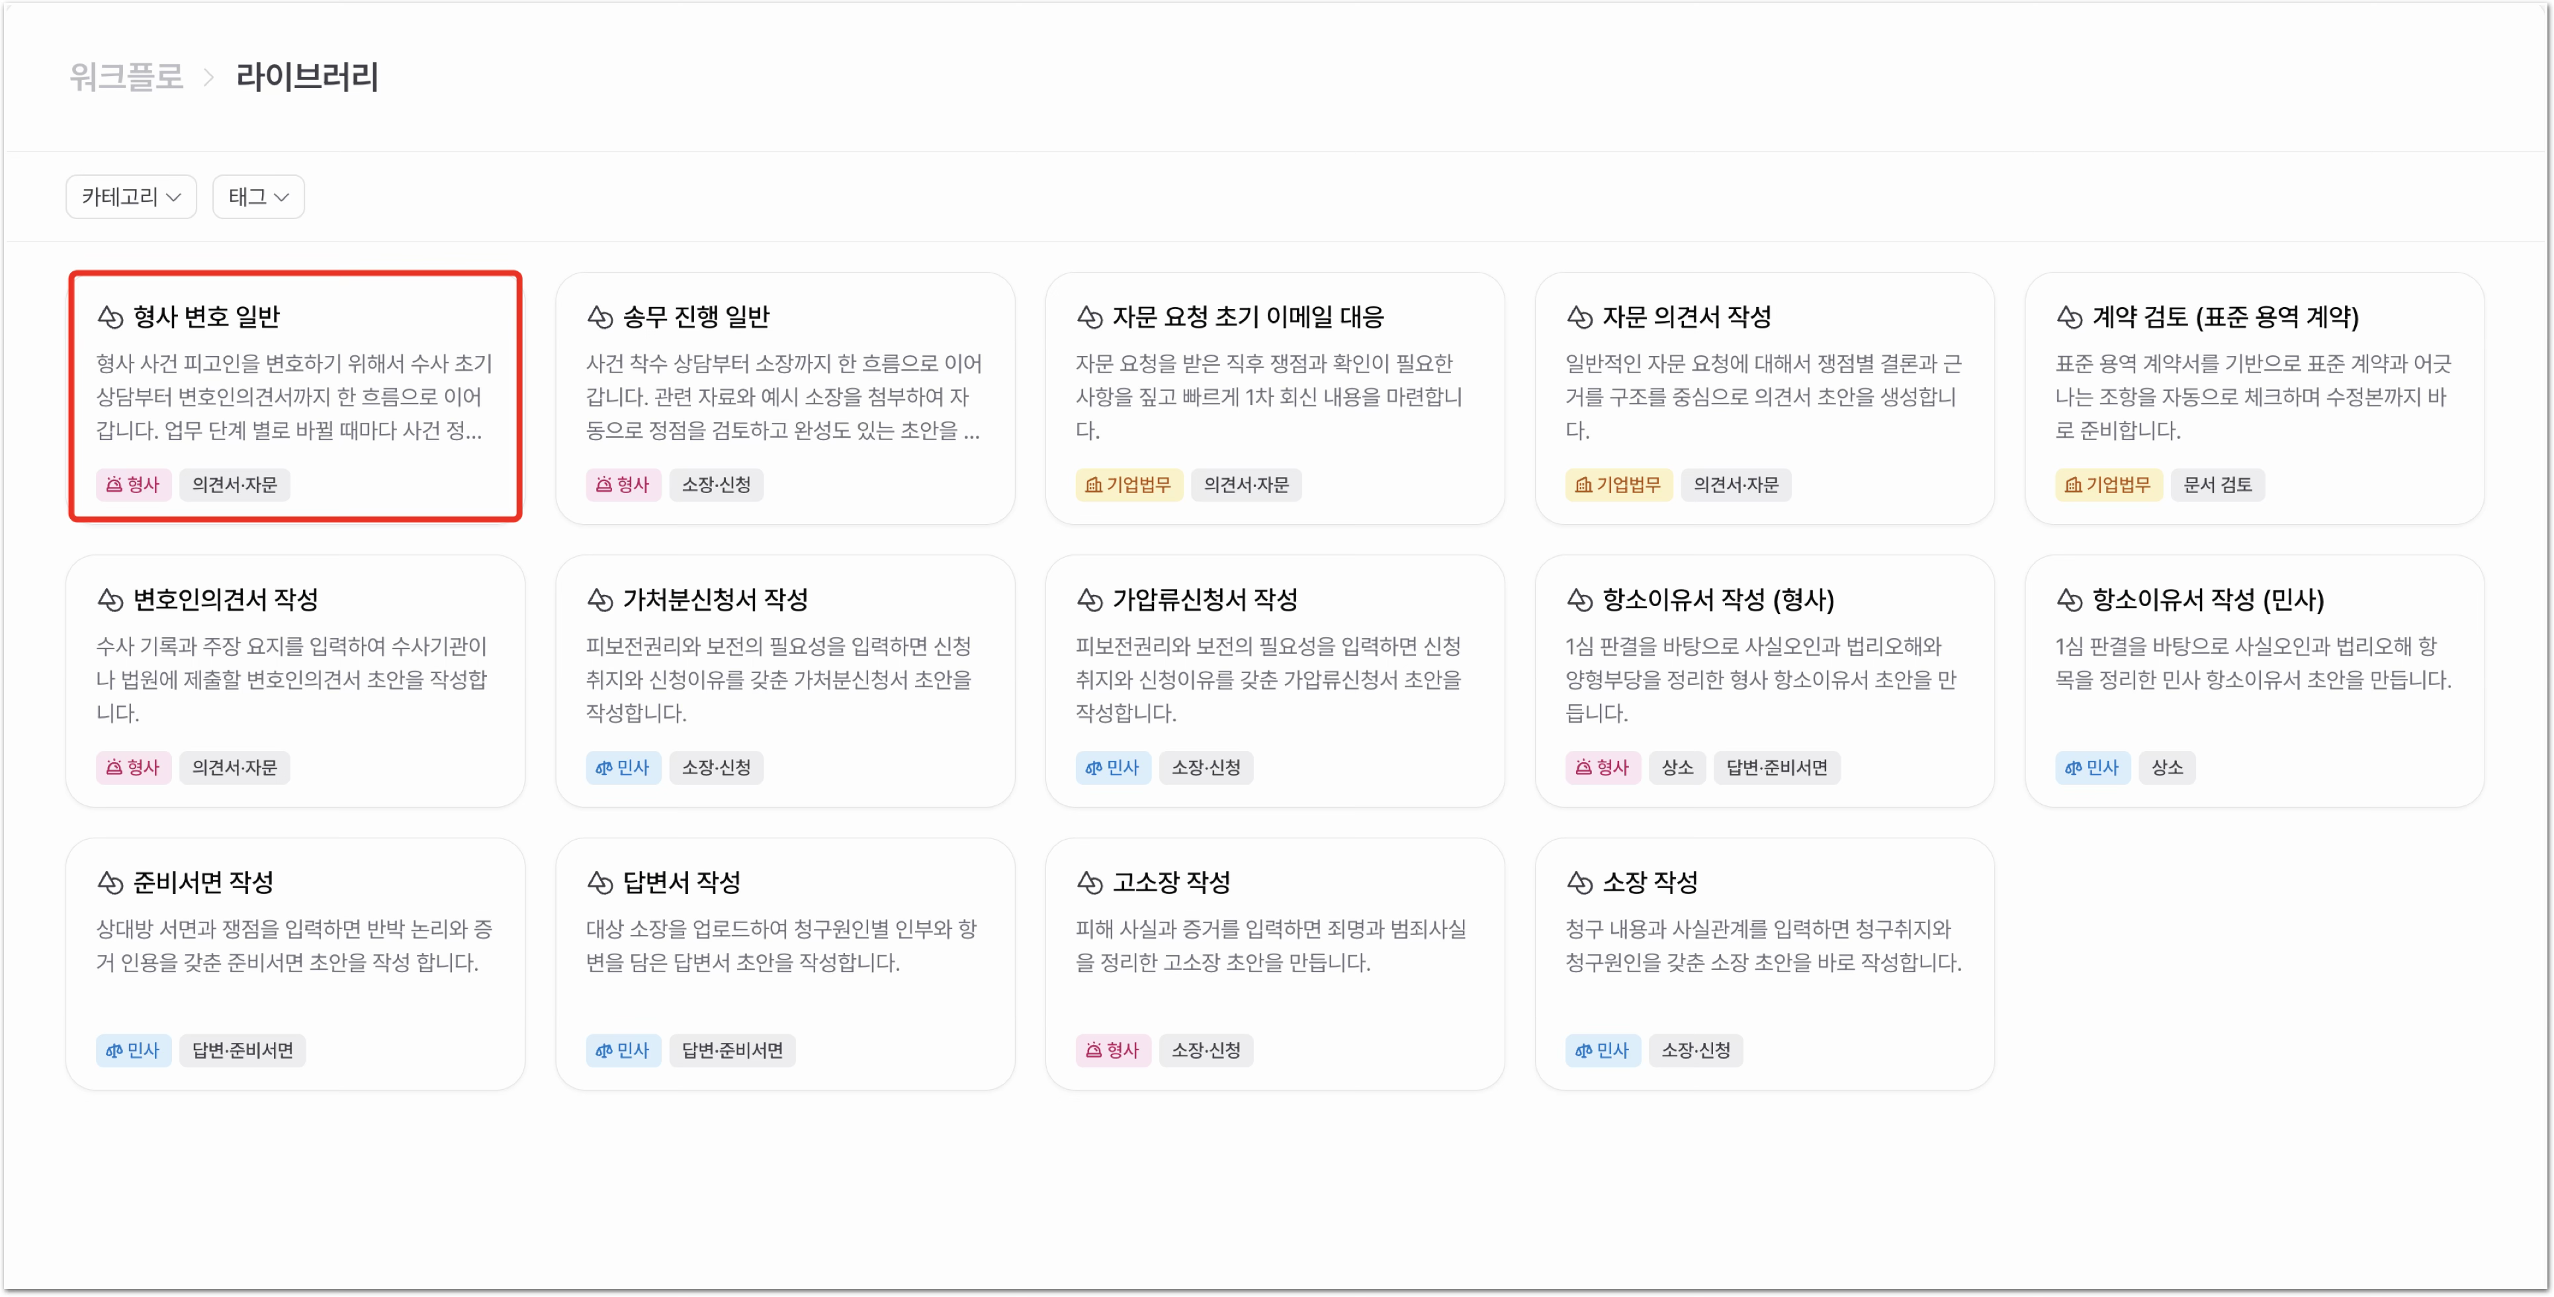Click the 상소 tag on 항소이유서 (민사) card
This screenshot has height=1297, width=2554.
pyautogui.click(x=2166, y=768)
